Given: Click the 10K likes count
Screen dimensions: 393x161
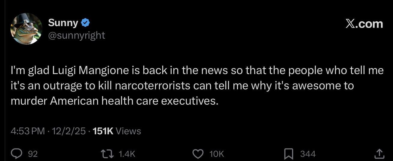Looking at the screenshot, I should click(217, 154).
